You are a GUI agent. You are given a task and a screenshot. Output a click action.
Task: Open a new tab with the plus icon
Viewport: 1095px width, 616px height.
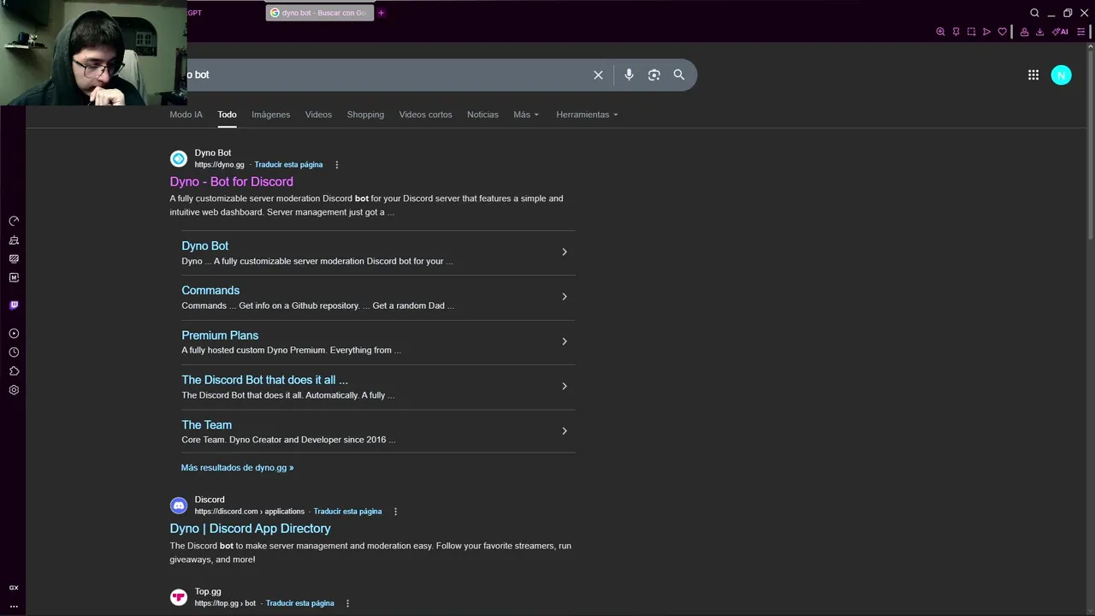coord(381,13)
